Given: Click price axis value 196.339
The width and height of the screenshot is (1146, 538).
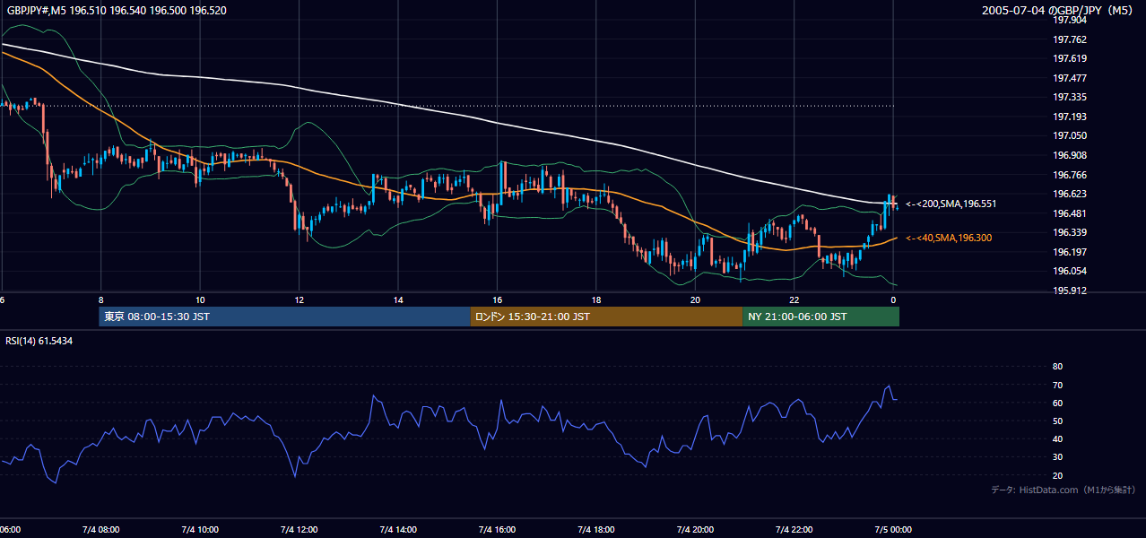Looking at the screenshot, I should click(1069, 232).
